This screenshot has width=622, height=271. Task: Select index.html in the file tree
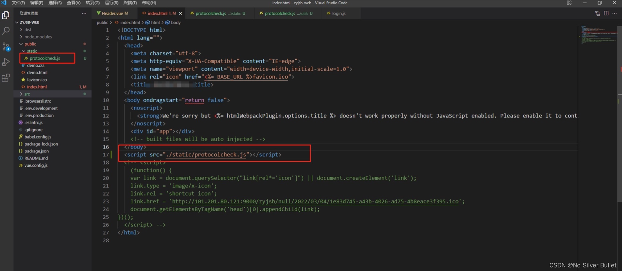[37, 87]
